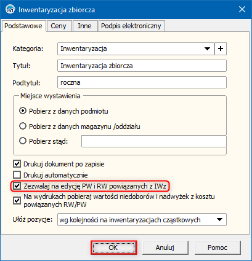252x261 pixels.
Task: Toggle Zezwalaj na edycję PW i RW checkbox
Action: click(x=17, y=186)
